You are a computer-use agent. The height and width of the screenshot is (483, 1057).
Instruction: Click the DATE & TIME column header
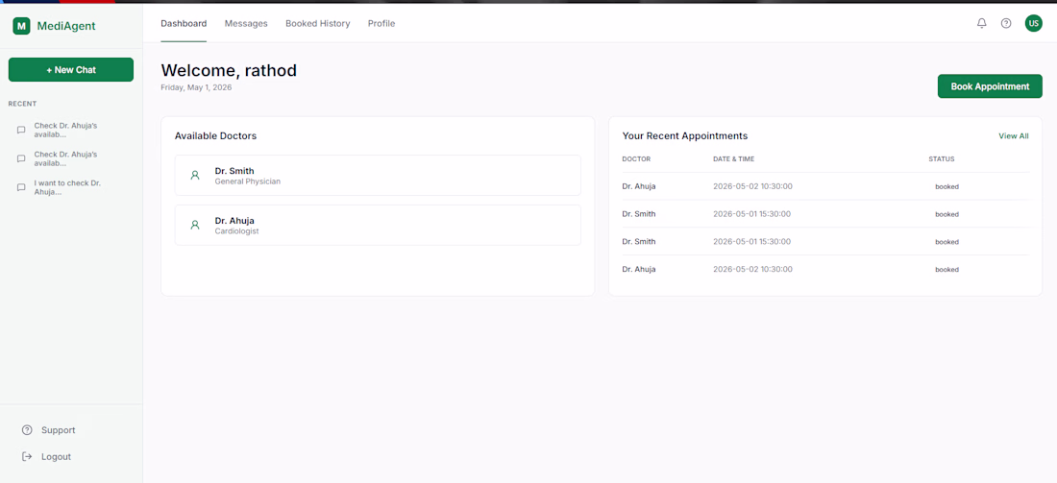(x=733, y=159)
